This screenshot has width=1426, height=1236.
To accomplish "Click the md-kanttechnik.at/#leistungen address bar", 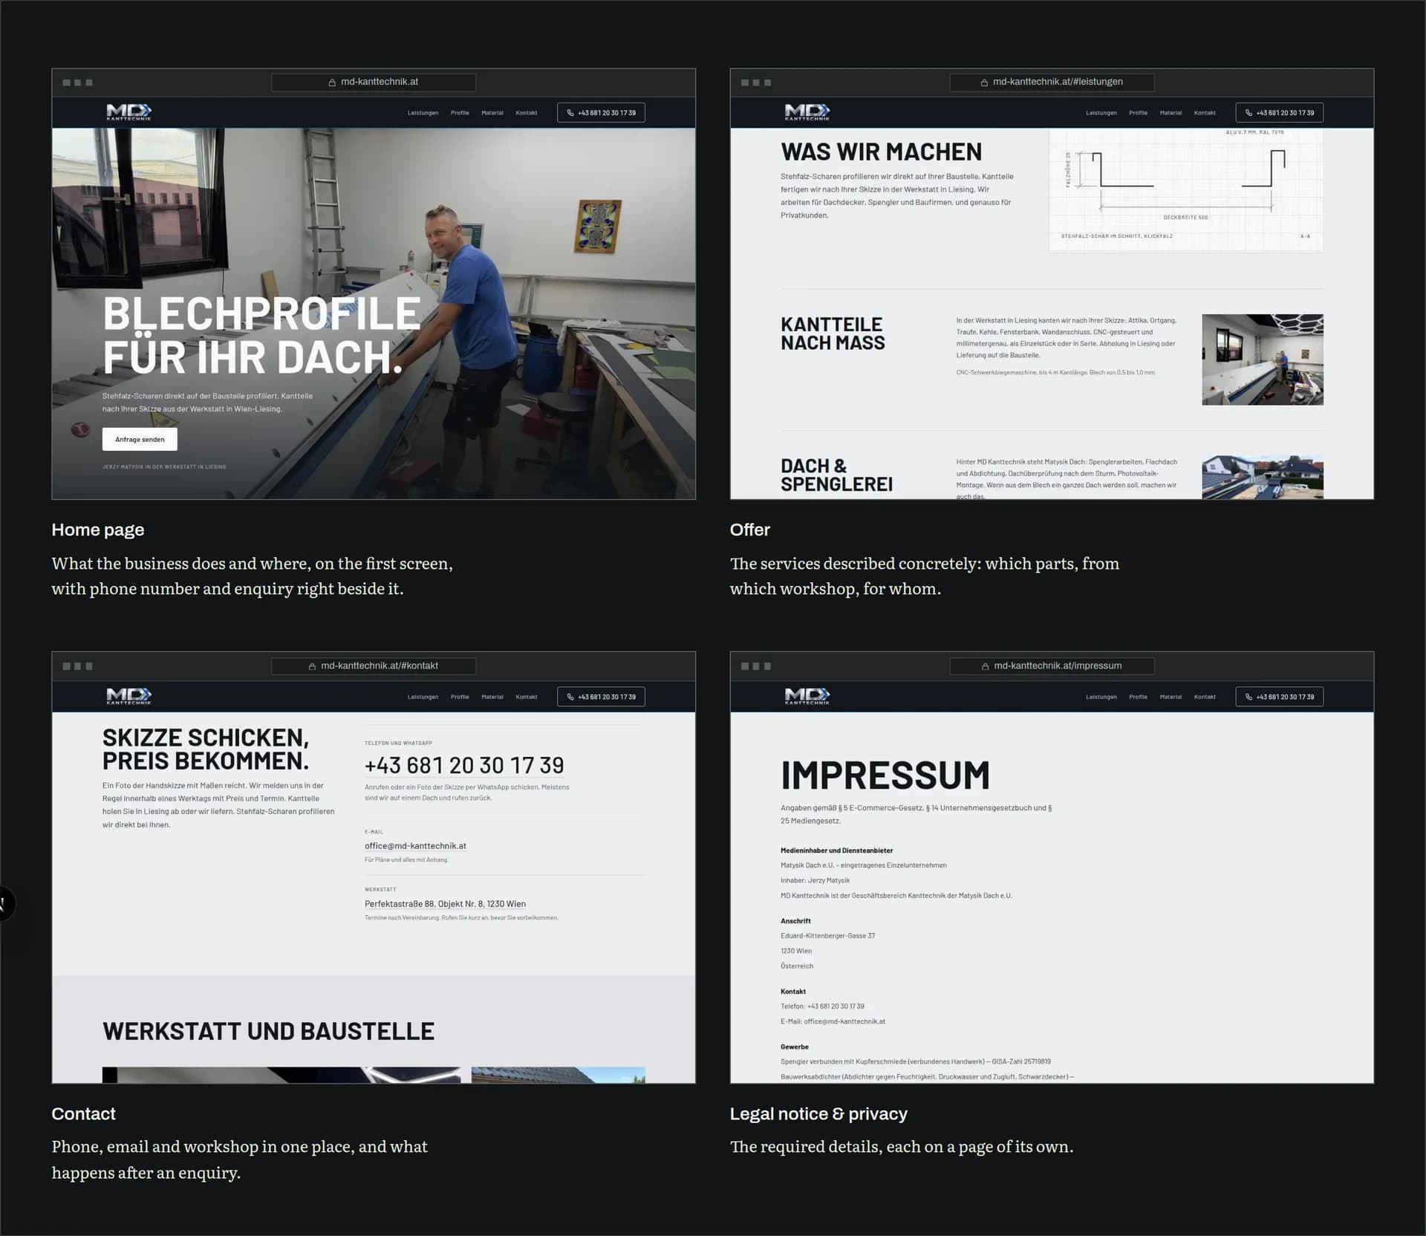I will click(x=1052, y=82).
